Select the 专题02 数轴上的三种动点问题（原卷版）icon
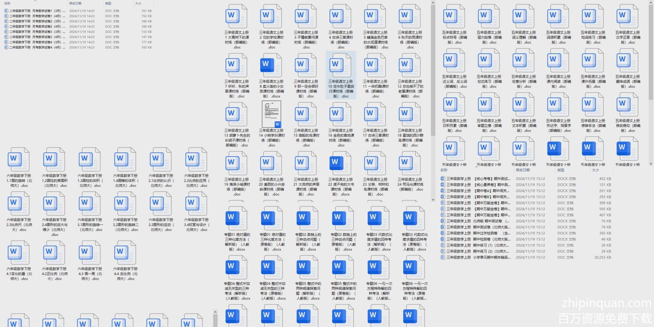 (x=343, y=218)
